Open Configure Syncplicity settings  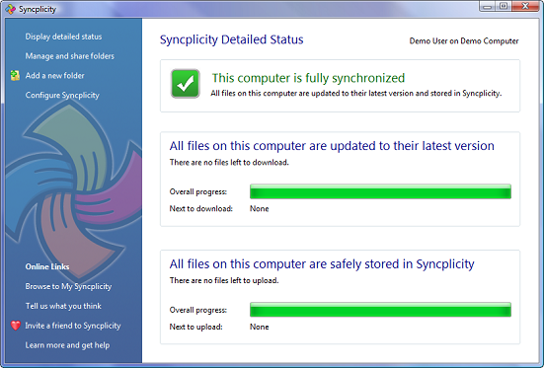tap(62, 95)
